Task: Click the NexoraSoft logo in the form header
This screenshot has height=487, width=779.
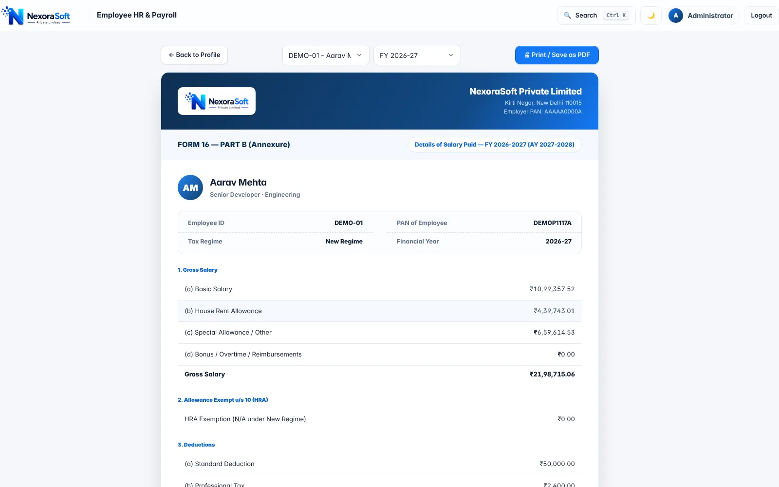Action: click(x=217, y=101)
